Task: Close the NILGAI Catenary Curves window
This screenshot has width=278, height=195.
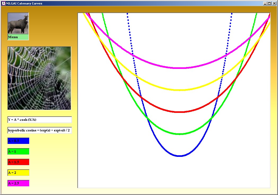Action: [274, 3]
